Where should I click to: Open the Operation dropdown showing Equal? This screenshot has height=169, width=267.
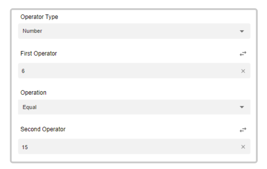tap(134, 107)
